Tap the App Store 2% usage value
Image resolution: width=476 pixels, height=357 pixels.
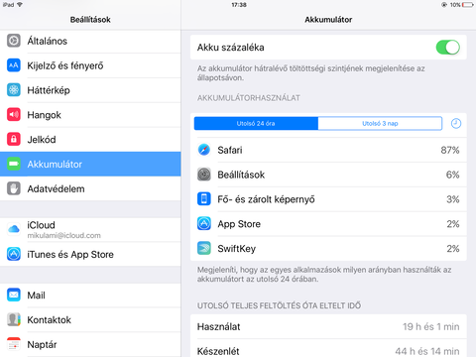point(453,224)
